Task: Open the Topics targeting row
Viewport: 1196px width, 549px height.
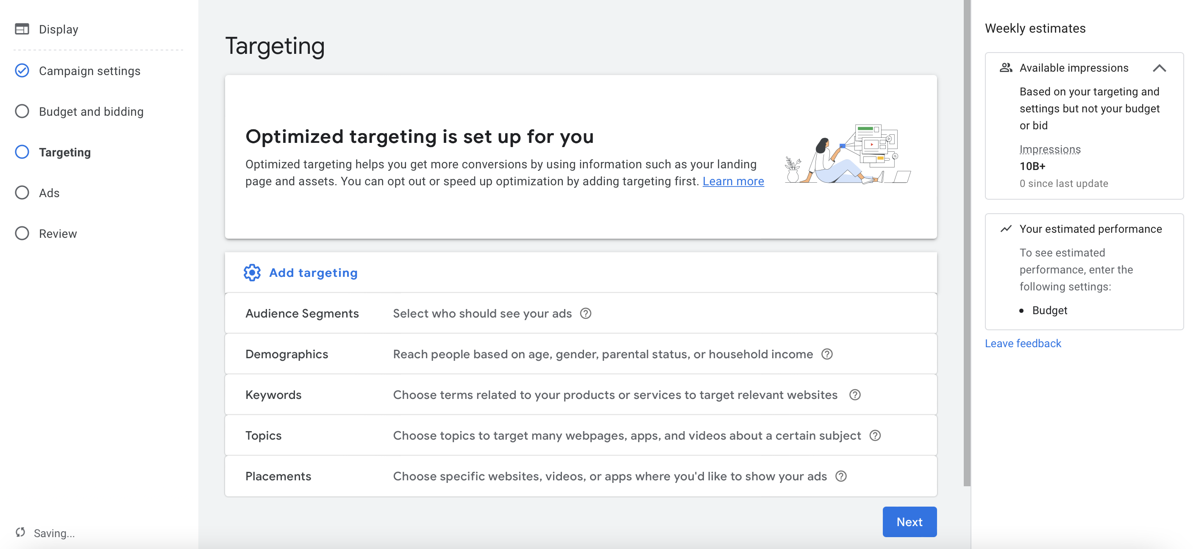Action: point(581,436)
